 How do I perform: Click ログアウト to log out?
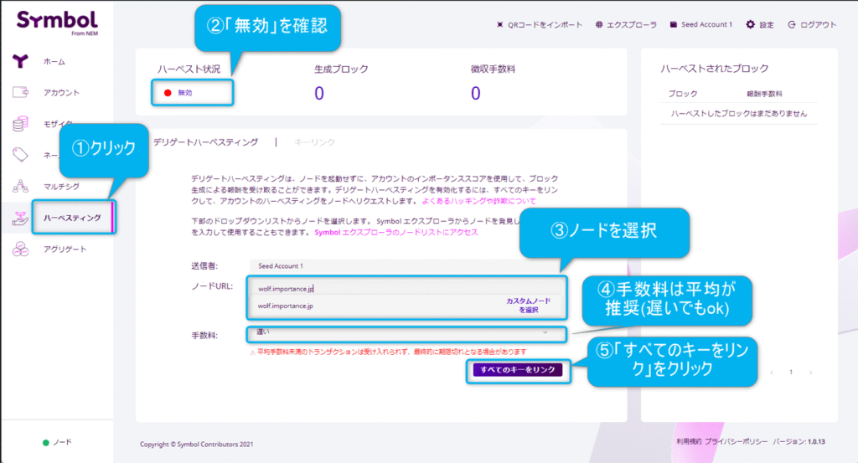tap(818, 24)
